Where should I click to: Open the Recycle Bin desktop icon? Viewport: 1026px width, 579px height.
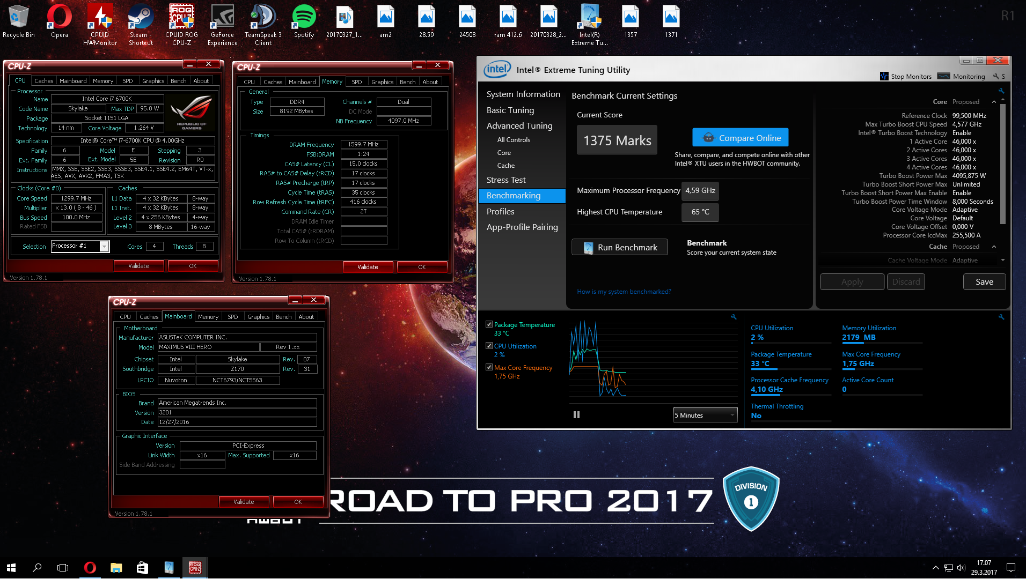pos(19,21)
